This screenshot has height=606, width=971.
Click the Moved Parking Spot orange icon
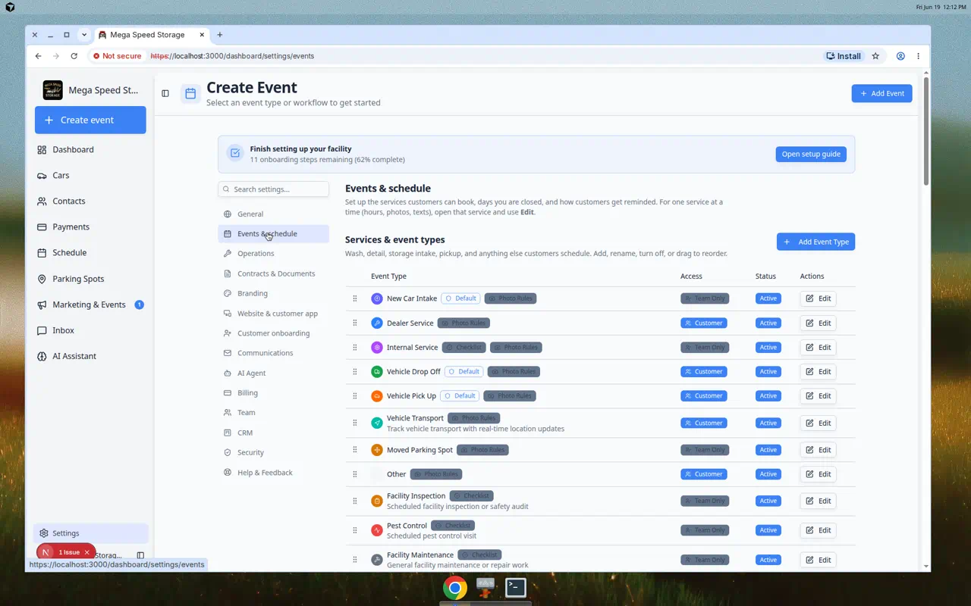pos(377,450)
